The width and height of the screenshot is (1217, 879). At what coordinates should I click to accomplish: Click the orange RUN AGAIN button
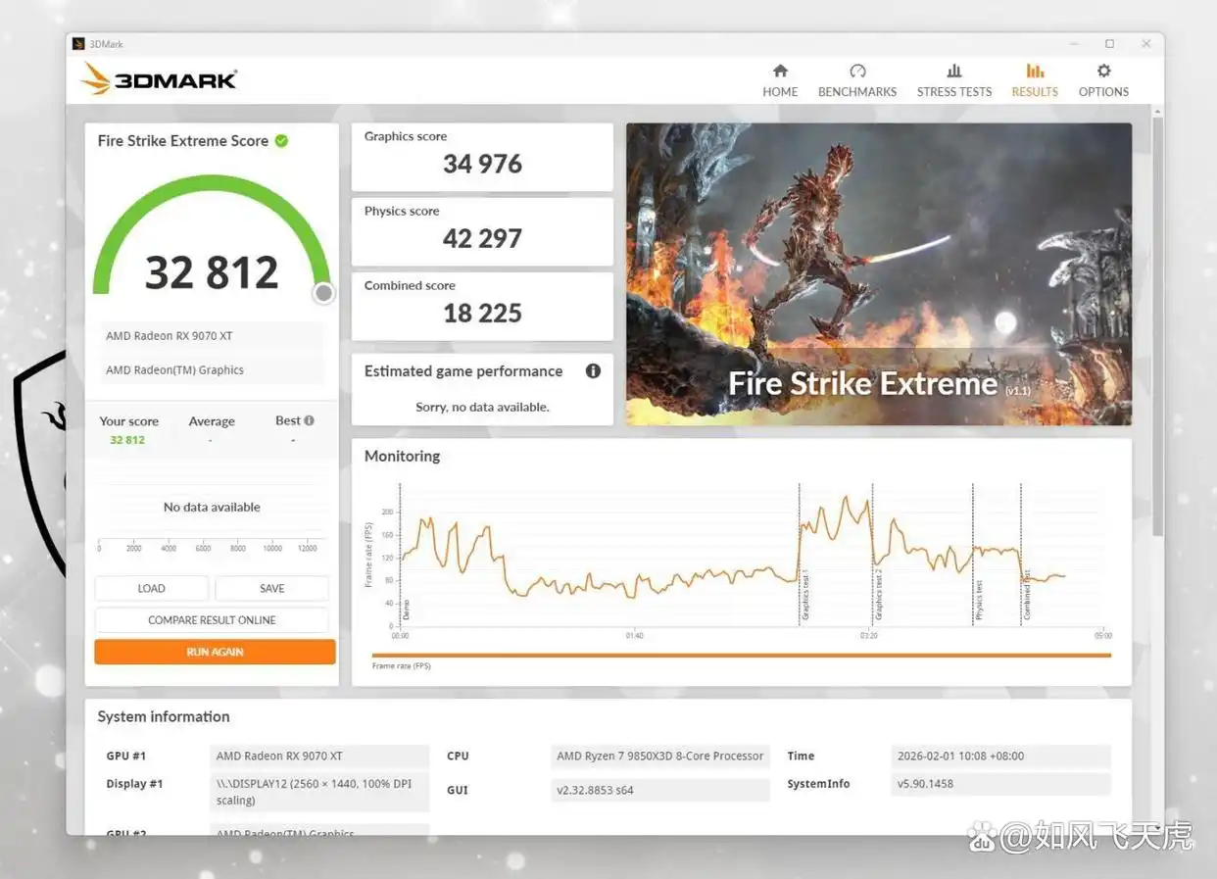[215, 652]
